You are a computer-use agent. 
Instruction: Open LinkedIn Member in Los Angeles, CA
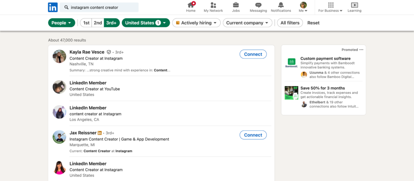click(x=88, y=108)
